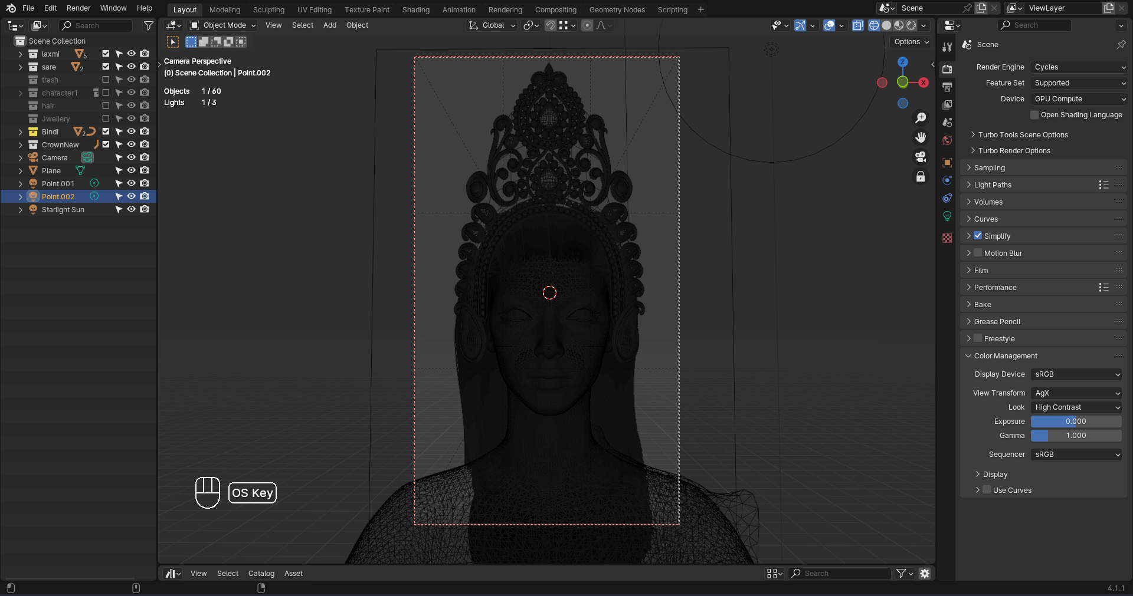1133x596 pixels.
Task: Select Point.001 in the outliner
Action: (x=58, y=184)
